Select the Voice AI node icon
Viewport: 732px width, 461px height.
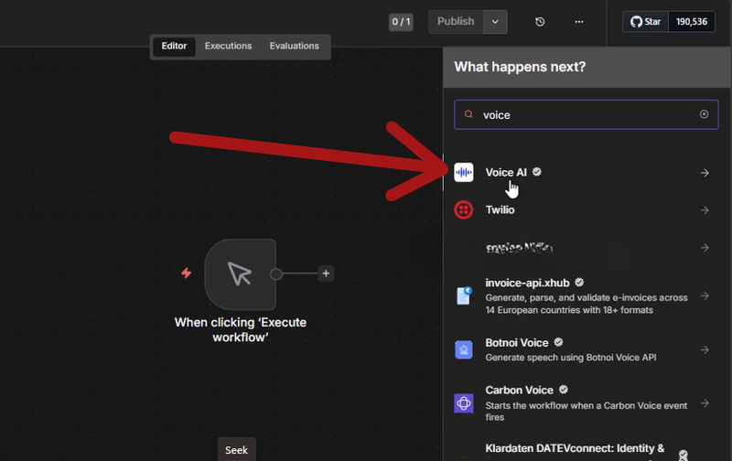464,172
